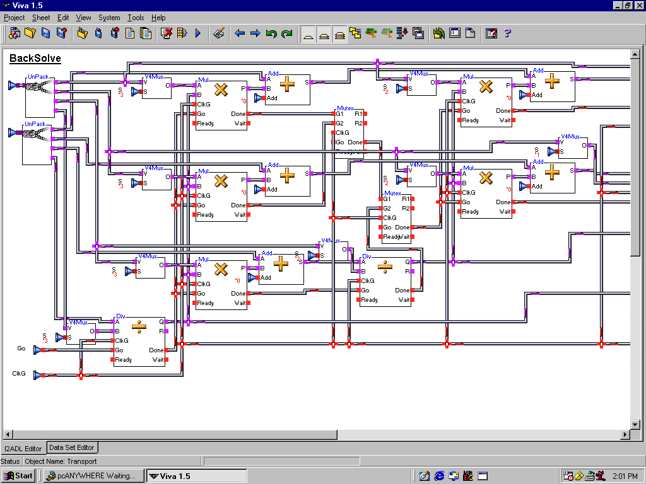Click the Windows Start button
The width and height of the screenshot is (646, 484).
(x=18, y=476)
